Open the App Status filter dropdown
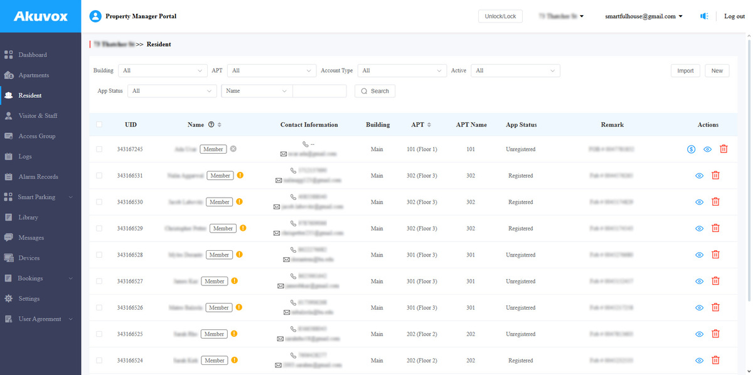The height and width of the screenshot is (375, 753). pyautogui.click(x=172, y=91)
